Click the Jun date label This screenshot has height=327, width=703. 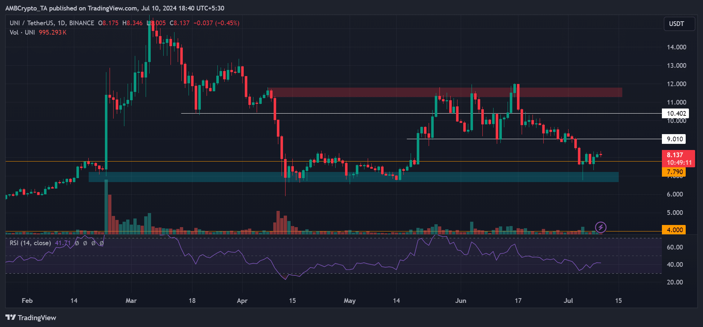pyautogui.click(x=461, y=301)
